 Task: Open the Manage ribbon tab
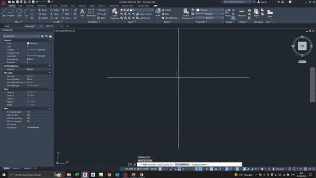tap(82, 6)
